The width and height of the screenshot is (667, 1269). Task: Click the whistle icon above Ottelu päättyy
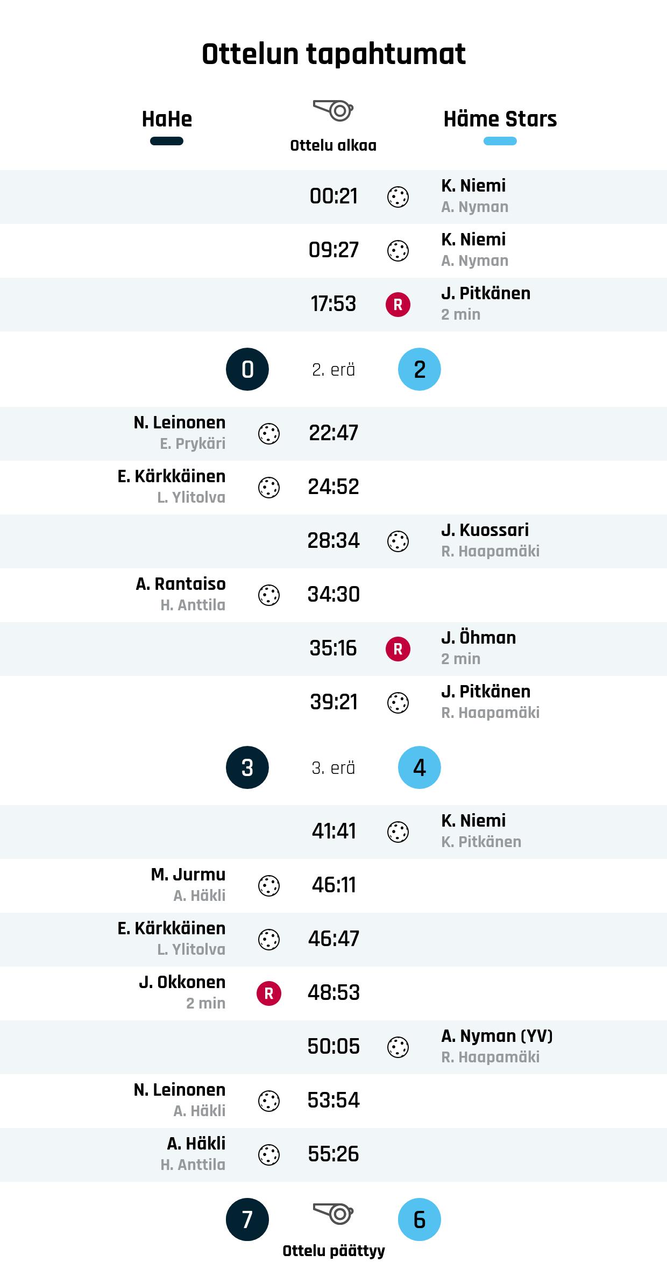334,1214
